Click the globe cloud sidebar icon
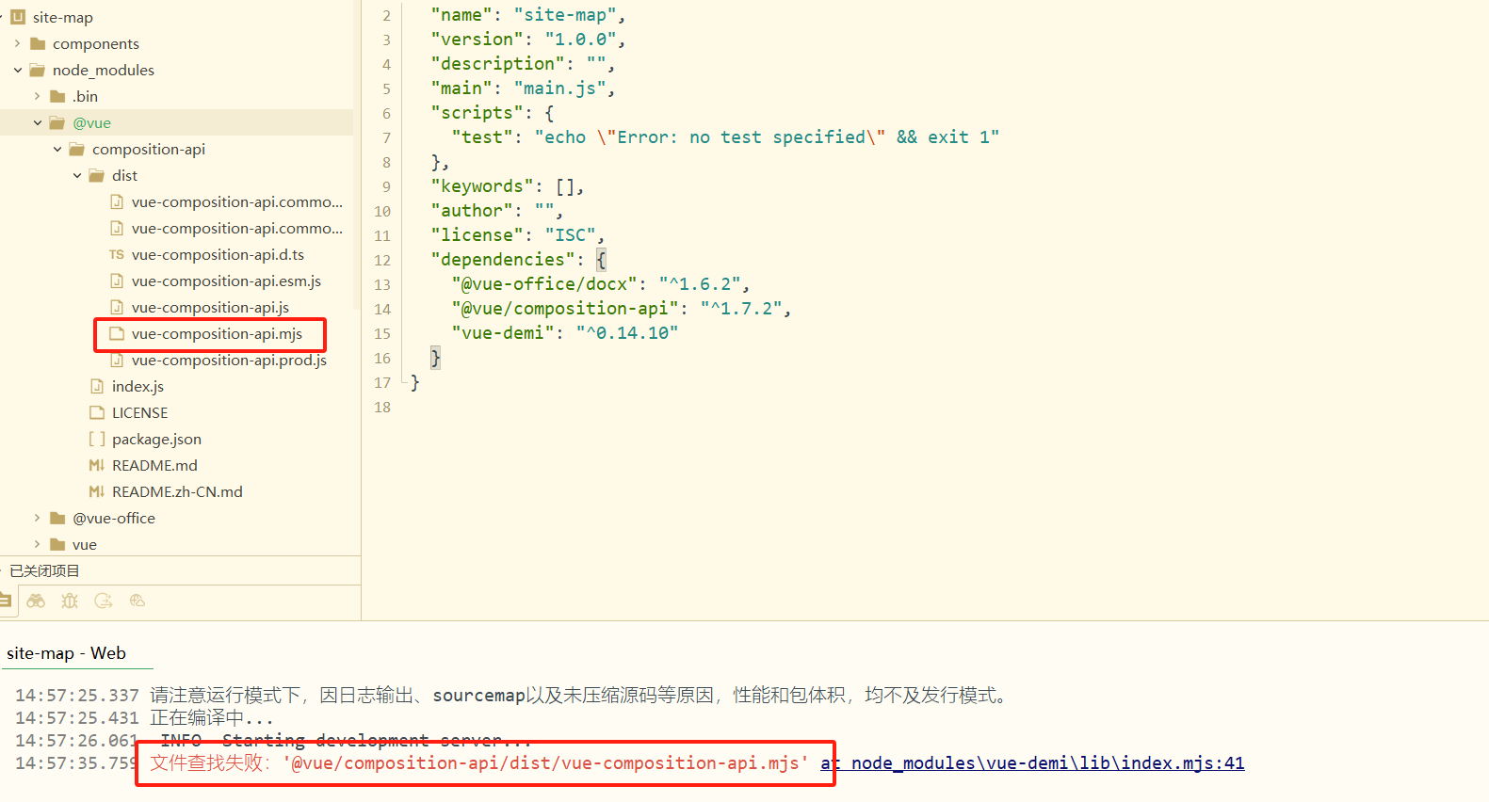This screenshot has height=802, width=1489. [138, 601]
